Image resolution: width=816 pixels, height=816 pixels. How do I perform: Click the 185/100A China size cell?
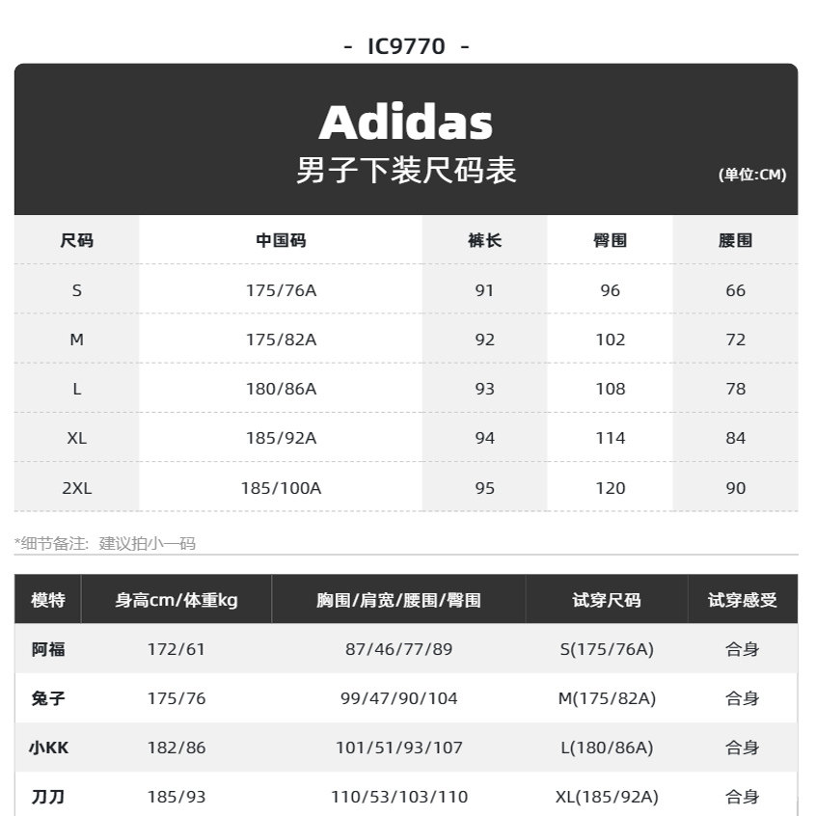point(281,487)
